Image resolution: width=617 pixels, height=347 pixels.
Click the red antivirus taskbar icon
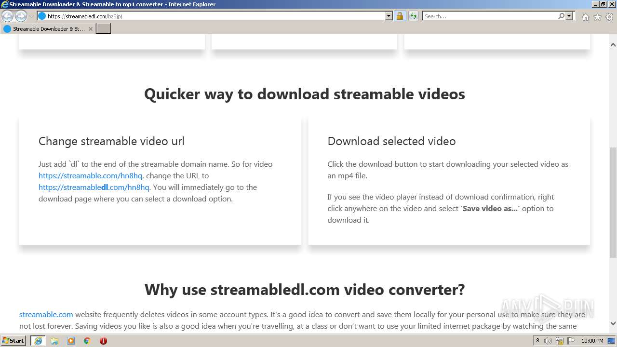103,341
